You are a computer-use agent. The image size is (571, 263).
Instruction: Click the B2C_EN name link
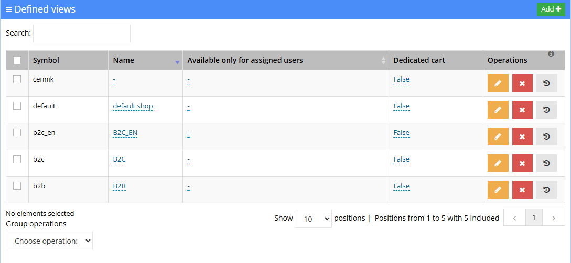tap(125, 133)
